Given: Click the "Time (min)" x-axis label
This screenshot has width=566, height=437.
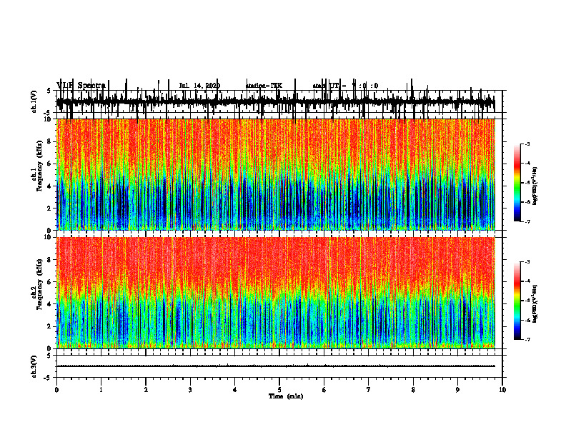Looking at the screenshot, I should coord(286,396).
